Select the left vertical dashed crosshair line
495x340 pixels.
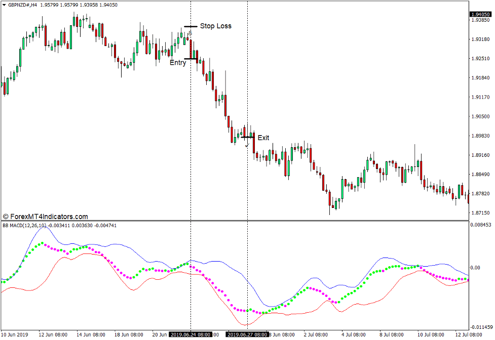point(191,126)
